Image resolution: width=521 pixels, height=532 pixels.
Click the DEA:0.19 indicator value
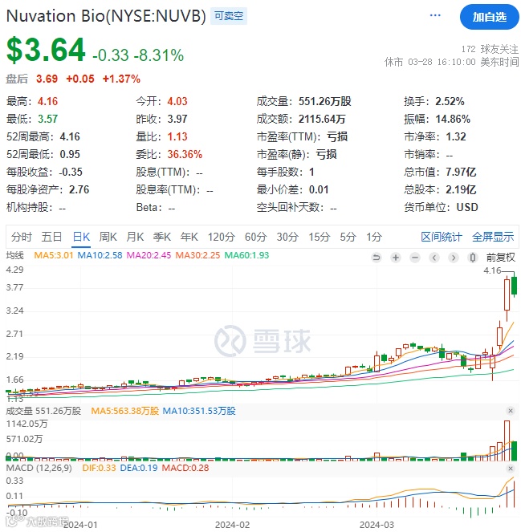(139, 468)
